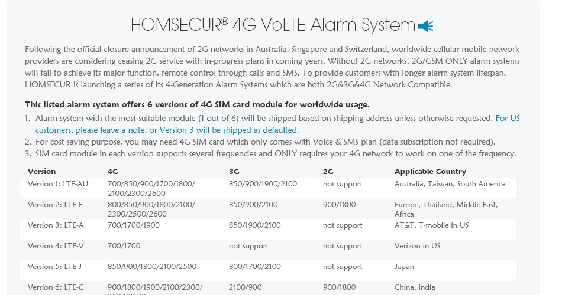This screenshot has height=295, width=562.
Task: Select the Applicable Country column header
Action: pyautogui.click(x=430, y=171)
